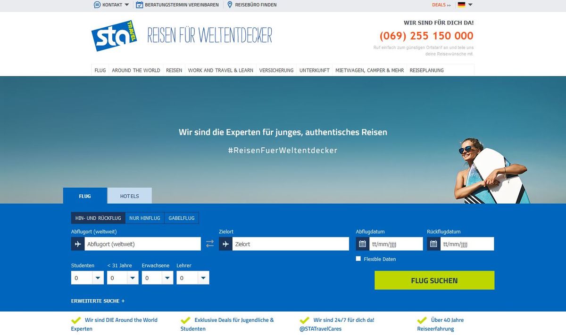
Task: Follow the Deals link in top bar
Action: click(441, 5)
